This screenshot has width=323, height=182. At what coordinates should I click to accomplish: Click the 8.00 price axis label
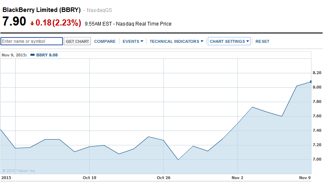(x=317, y=87)
